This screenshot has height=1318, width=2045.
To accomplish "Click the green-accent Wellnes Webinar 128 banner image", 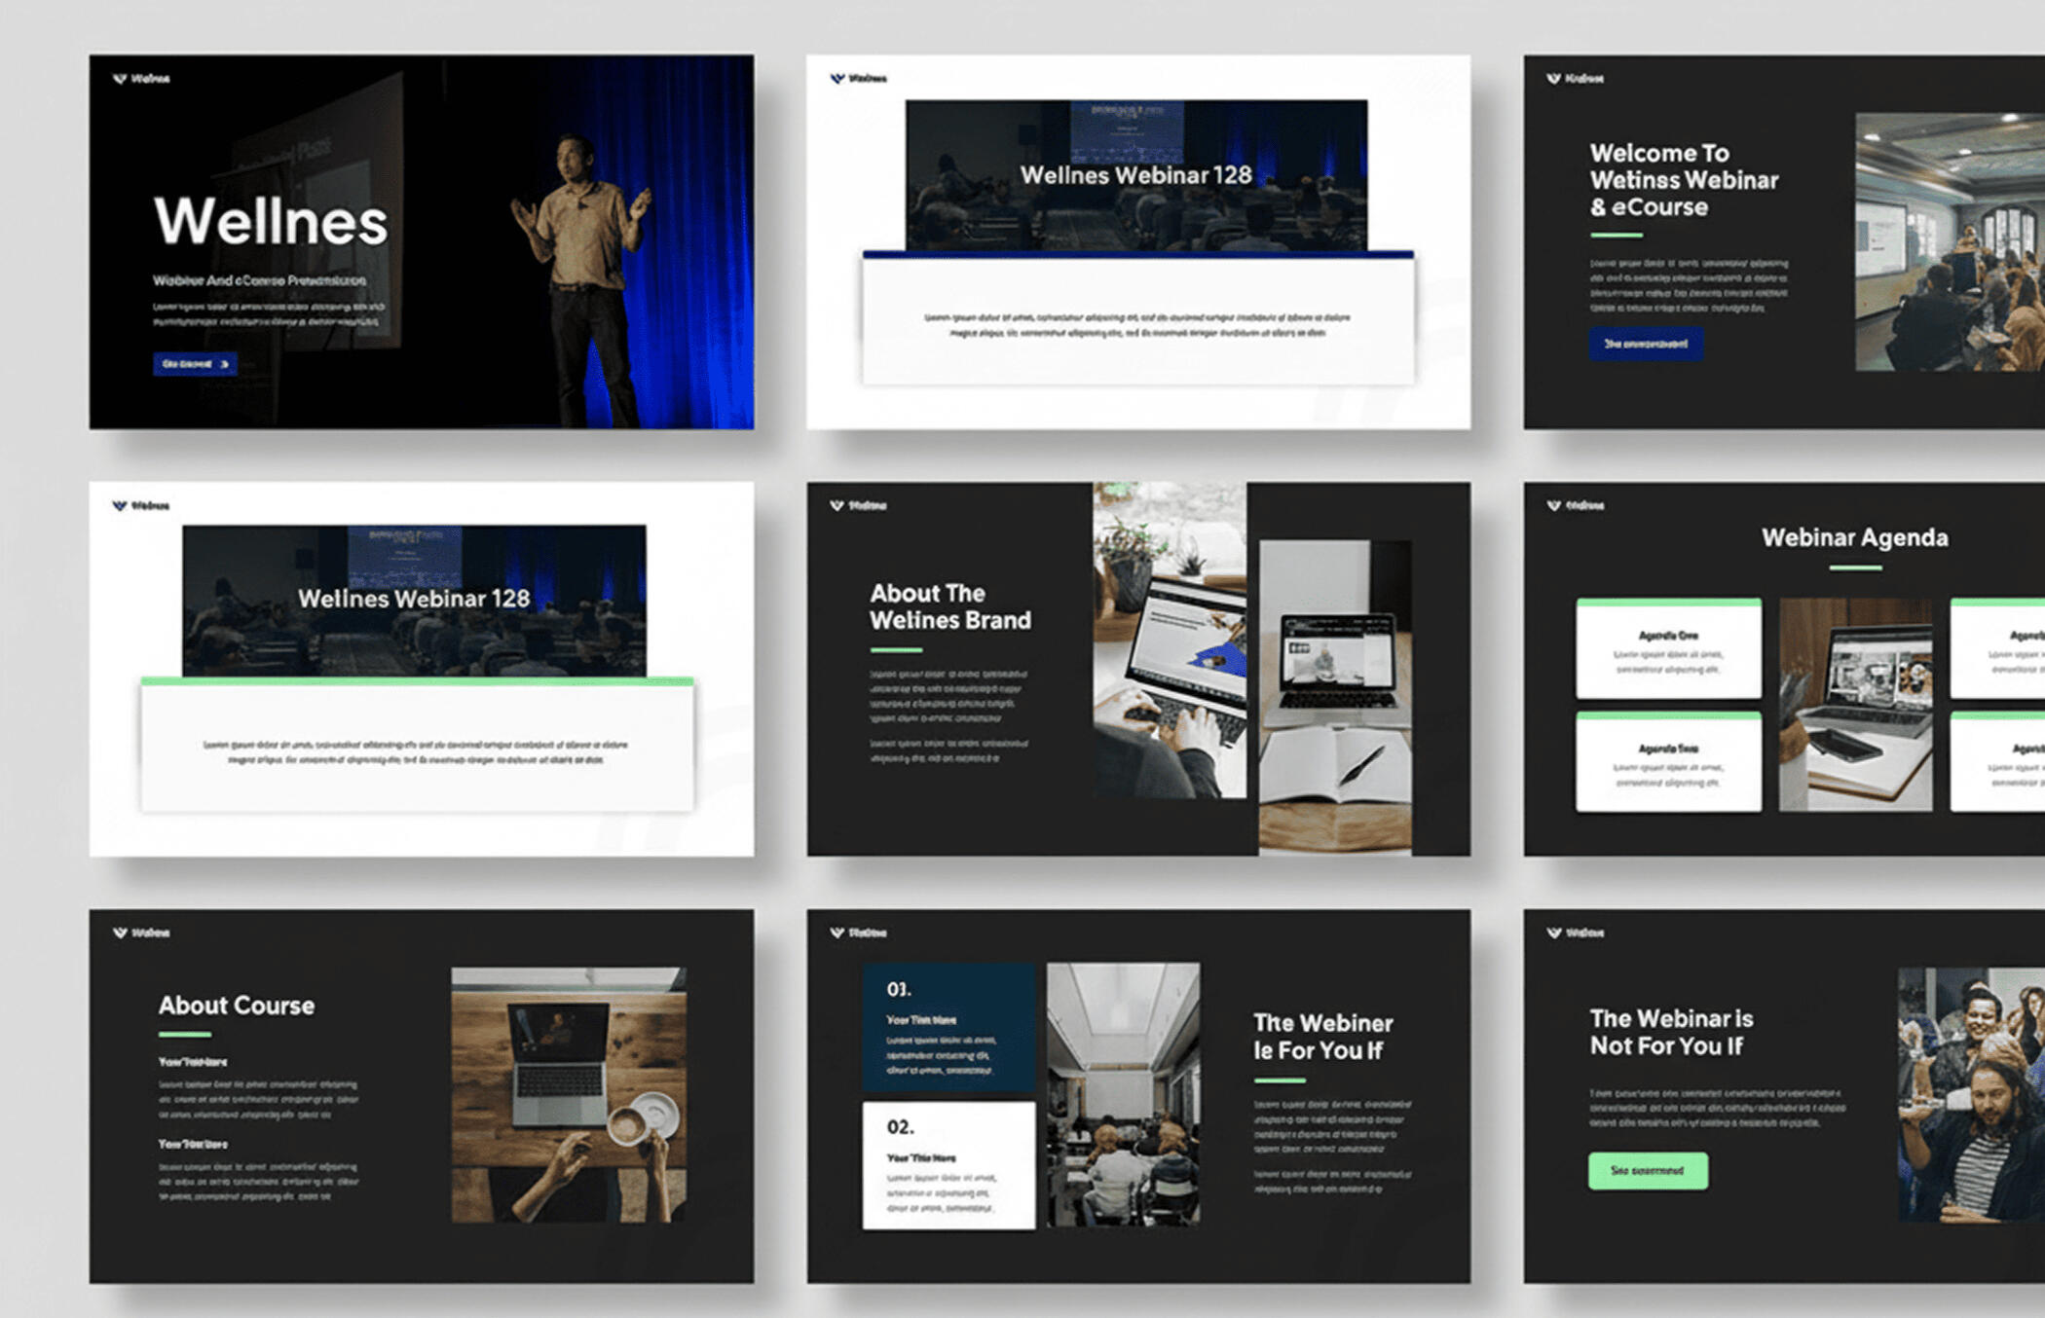I will click(x=414, y=601).
